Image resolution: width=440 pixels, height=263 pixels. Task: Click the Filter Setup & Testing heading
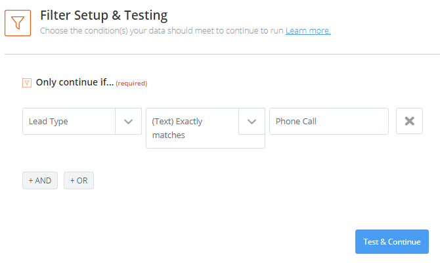click(x=104, y=16)
